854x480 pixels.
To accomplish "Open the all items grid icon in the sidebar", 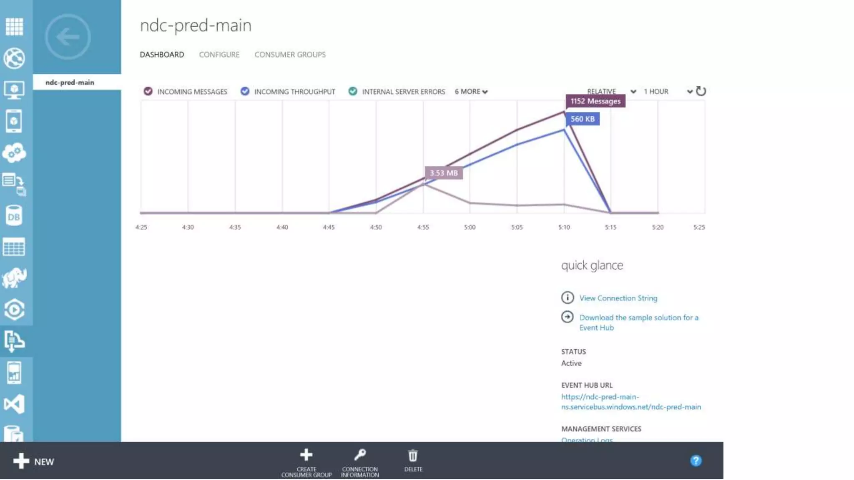I will [14, 27].
